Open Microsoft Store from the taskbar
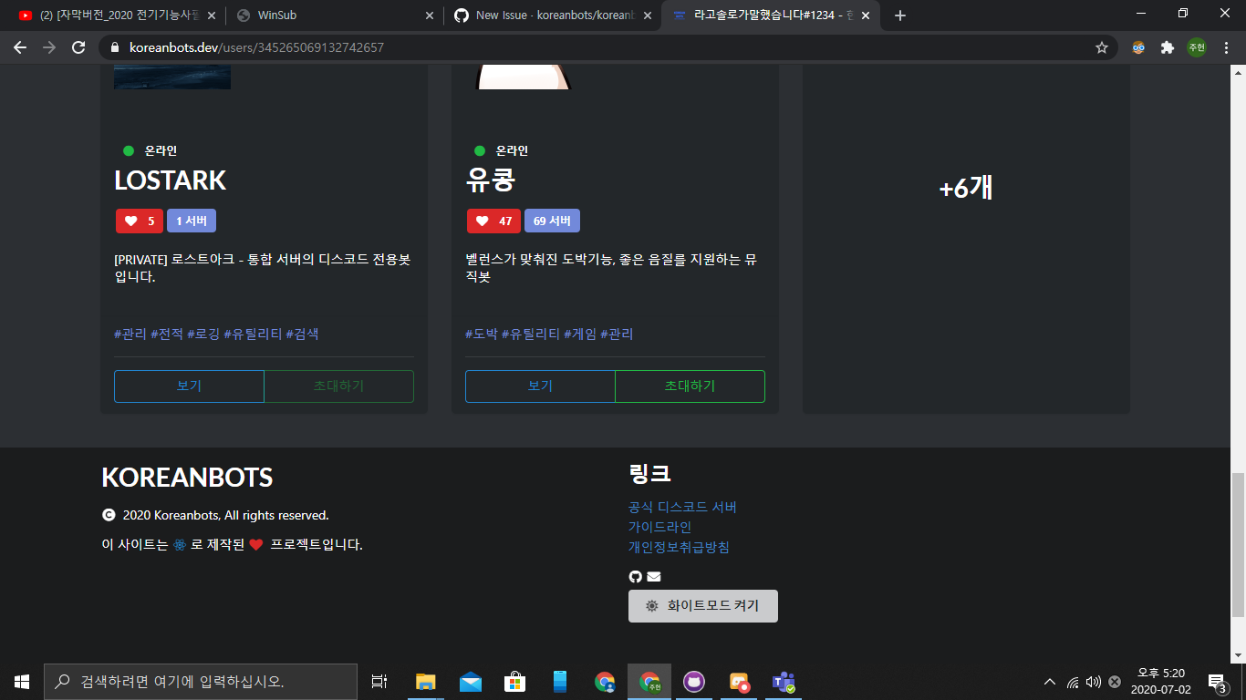Viewport: 1246px width, 700px height. coord(514,681)
